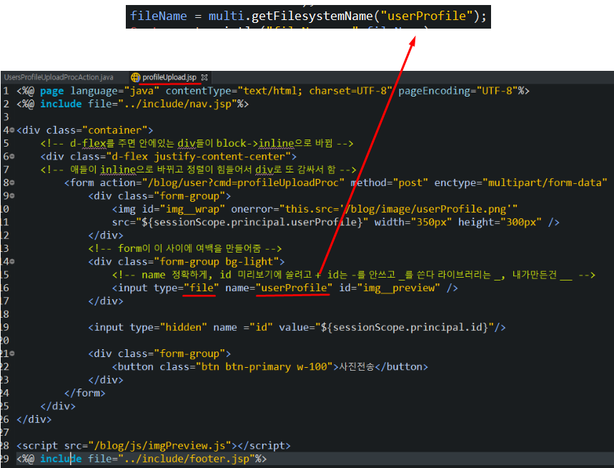
Task: Collapse the form element fold at line 8
Action: [x=12, y=182]
